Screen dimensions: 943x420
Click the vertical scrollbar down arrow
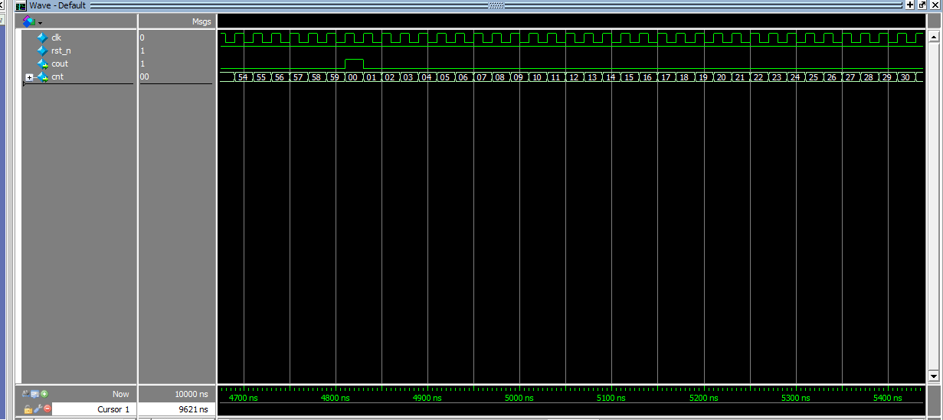pyautogui.click(x=933, y=376)
